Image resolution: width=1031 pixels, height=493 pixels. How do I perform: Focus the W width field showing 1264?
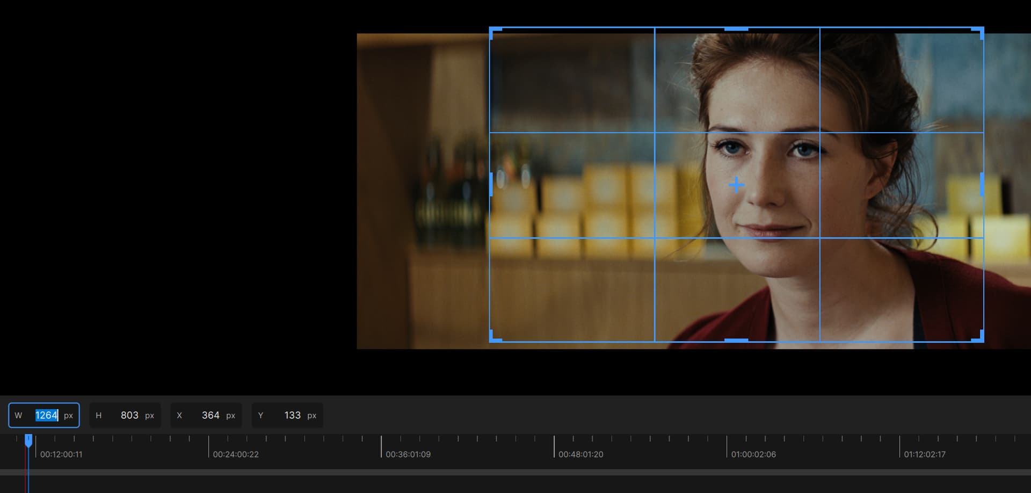[x=44, y=415]
